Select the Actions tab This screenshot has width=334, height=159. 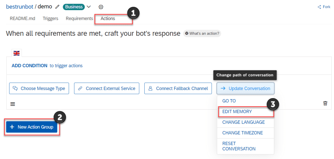click(108, 19)
